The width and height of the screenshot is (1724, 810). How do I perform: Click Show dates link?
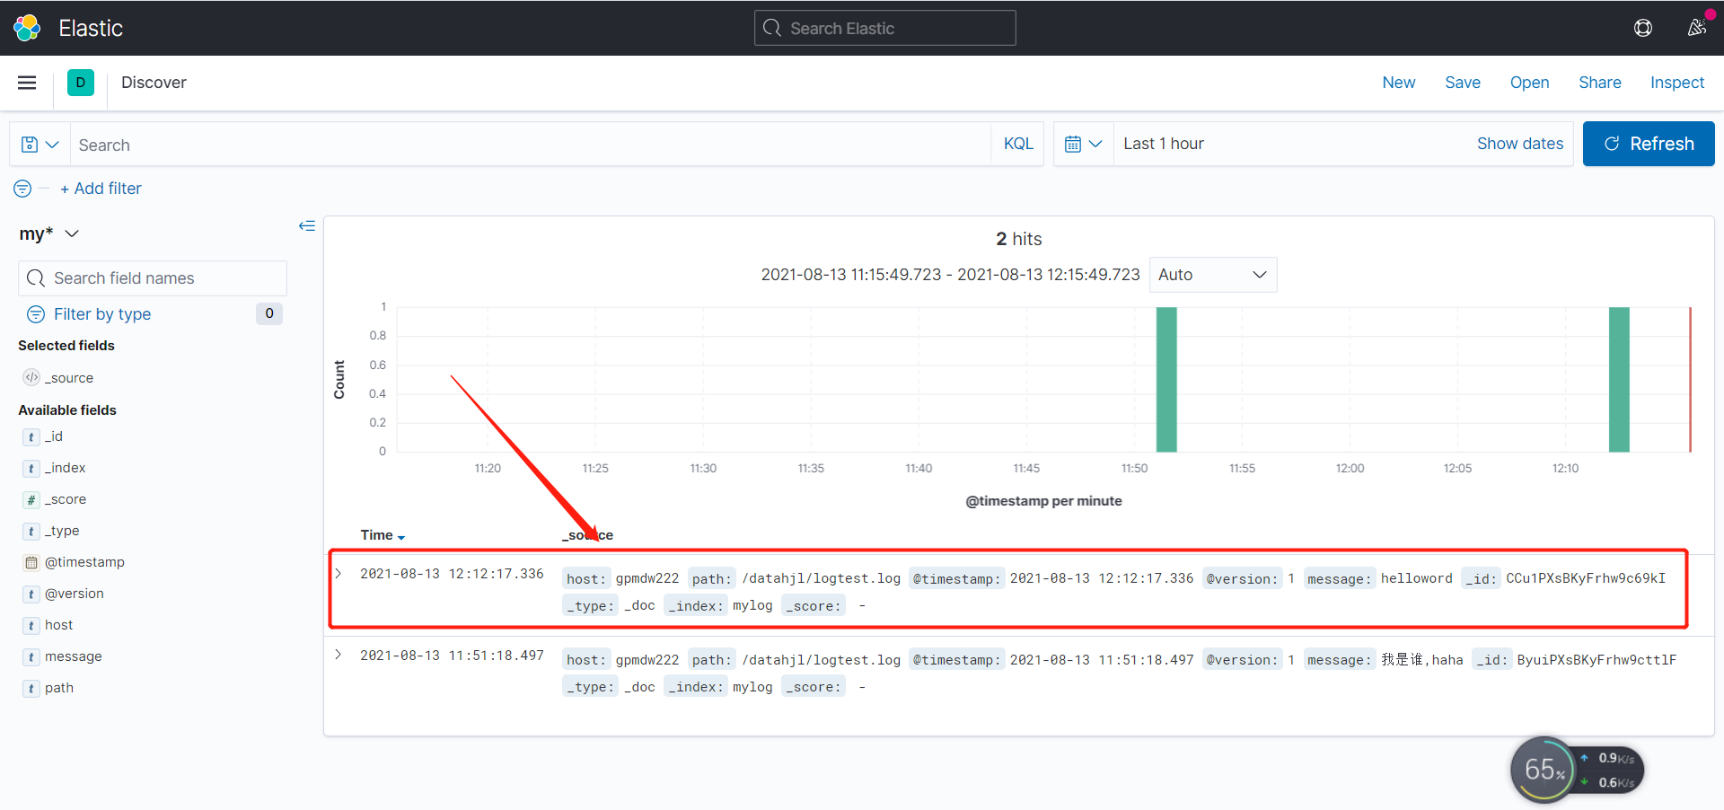pyautogui.click(x=1520, y=144)
